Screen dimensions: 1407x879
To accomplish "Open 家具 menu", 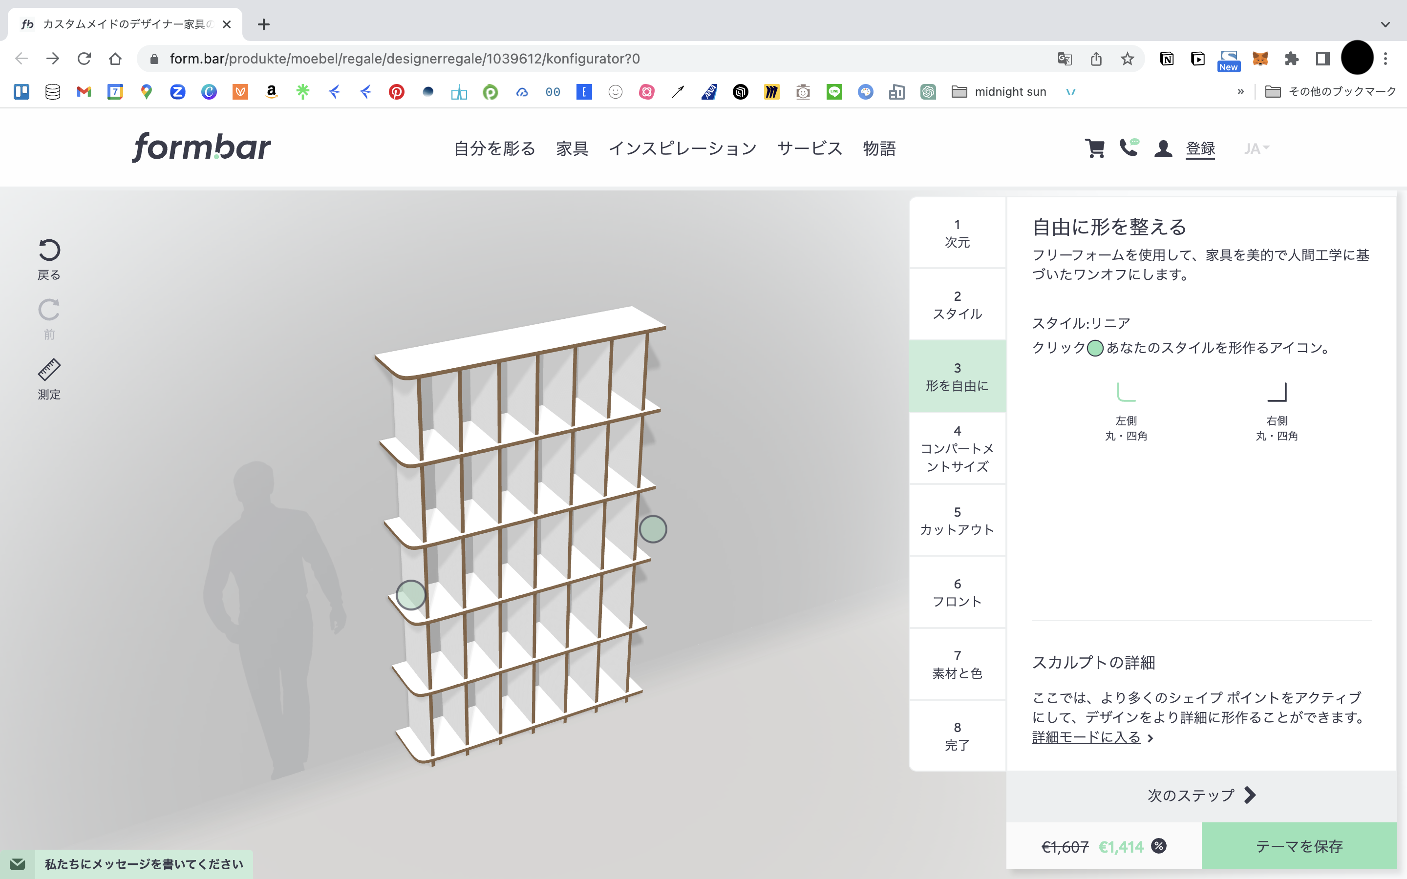I will coord(572,149).
